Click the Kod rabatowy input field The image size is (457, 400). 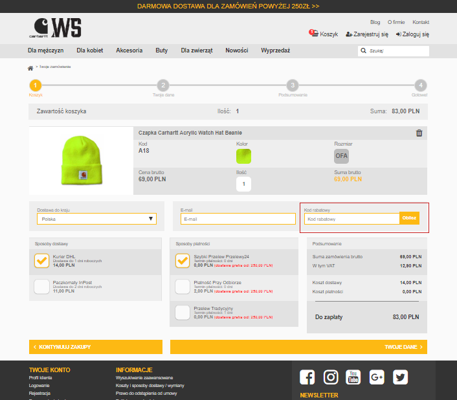pos(351,219)
